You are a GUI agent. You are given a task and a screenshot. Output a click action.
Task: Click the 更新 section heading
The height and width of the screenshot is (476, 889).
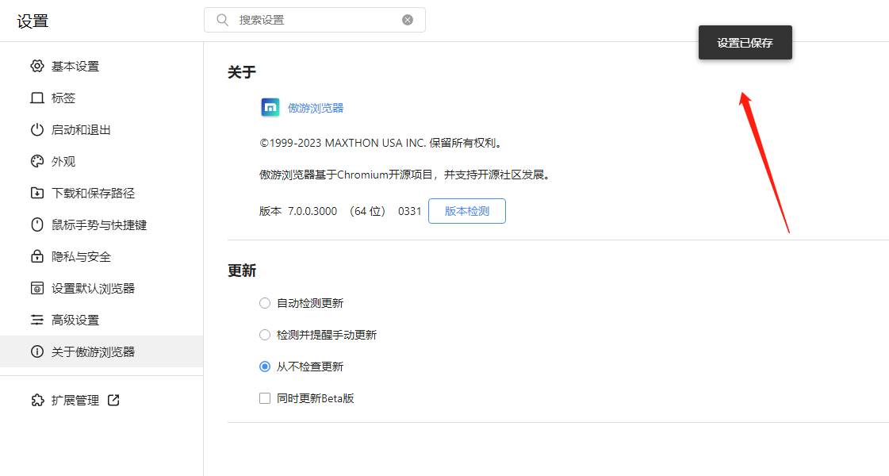(242, 271)
